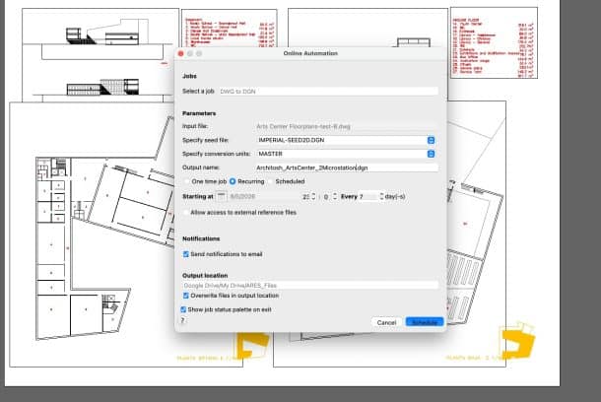Open the Select a job combo box
601x402 pixels.
coord(328,92)
